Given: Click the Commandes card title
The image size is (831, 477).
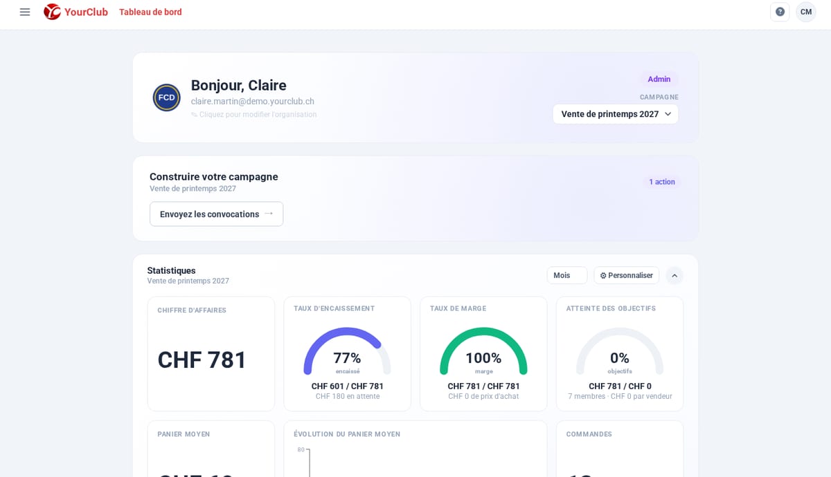Looking at the screenshot, I should 589,434.
